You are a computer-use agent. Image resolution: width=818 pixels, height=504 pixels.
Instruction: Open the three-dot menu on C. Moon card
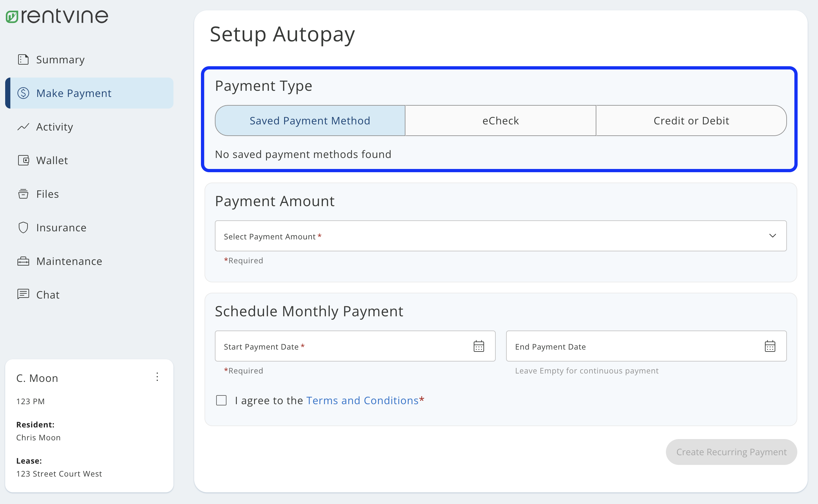[157, 377]
